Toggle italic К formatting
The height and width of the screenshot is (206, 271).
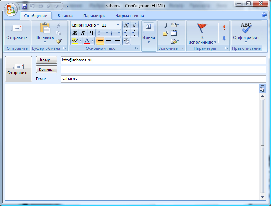[83, 33]
